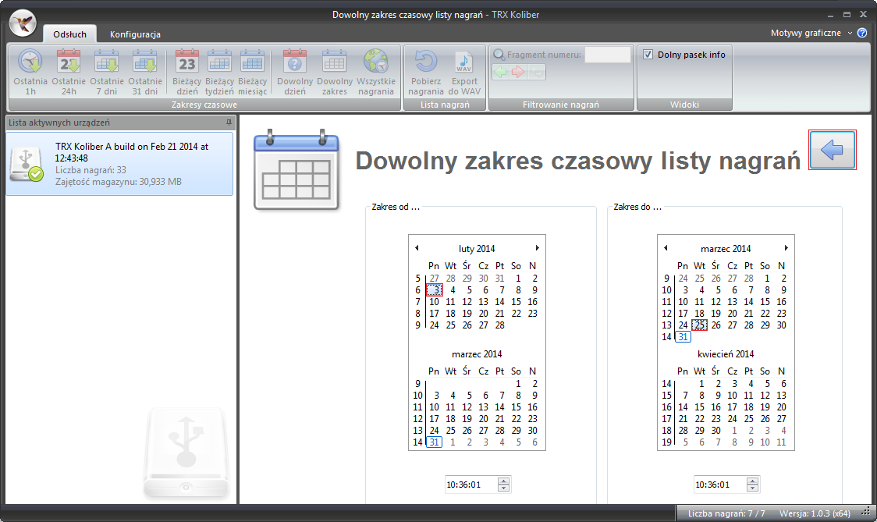This screenshot has width=877, height=522.
Task: Open the TRX Koliber application orb menu
Action: click(23, 23)
